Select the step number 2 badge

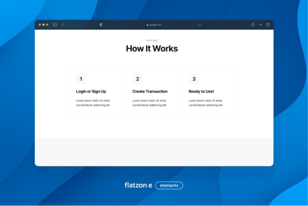pyautogui.click(x=137, y=79)
